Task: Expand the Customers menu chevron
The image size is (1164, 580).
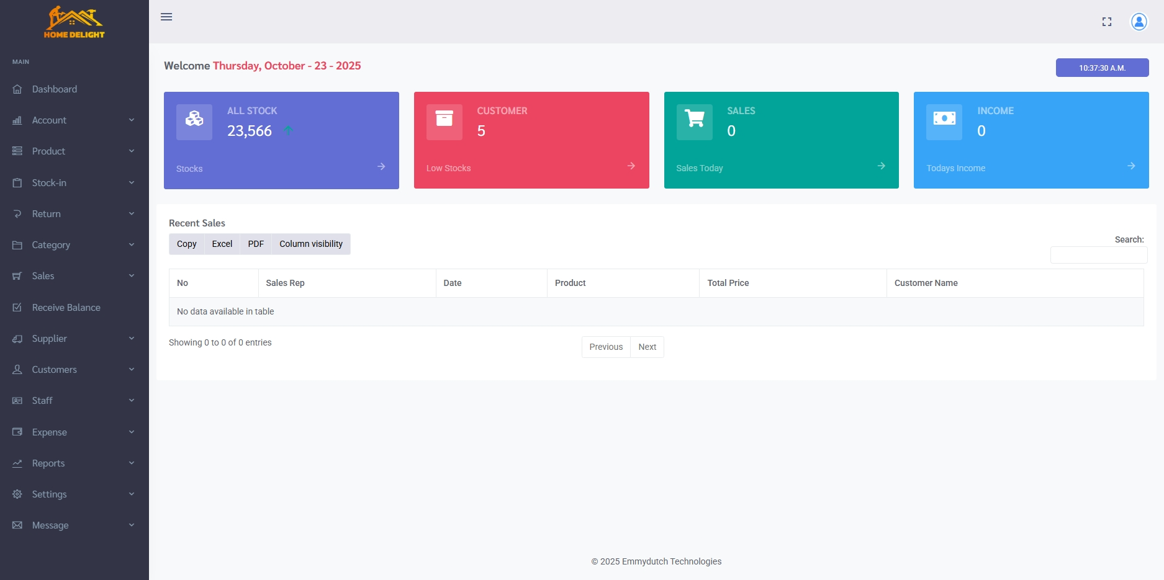Action: pos(132,369)
